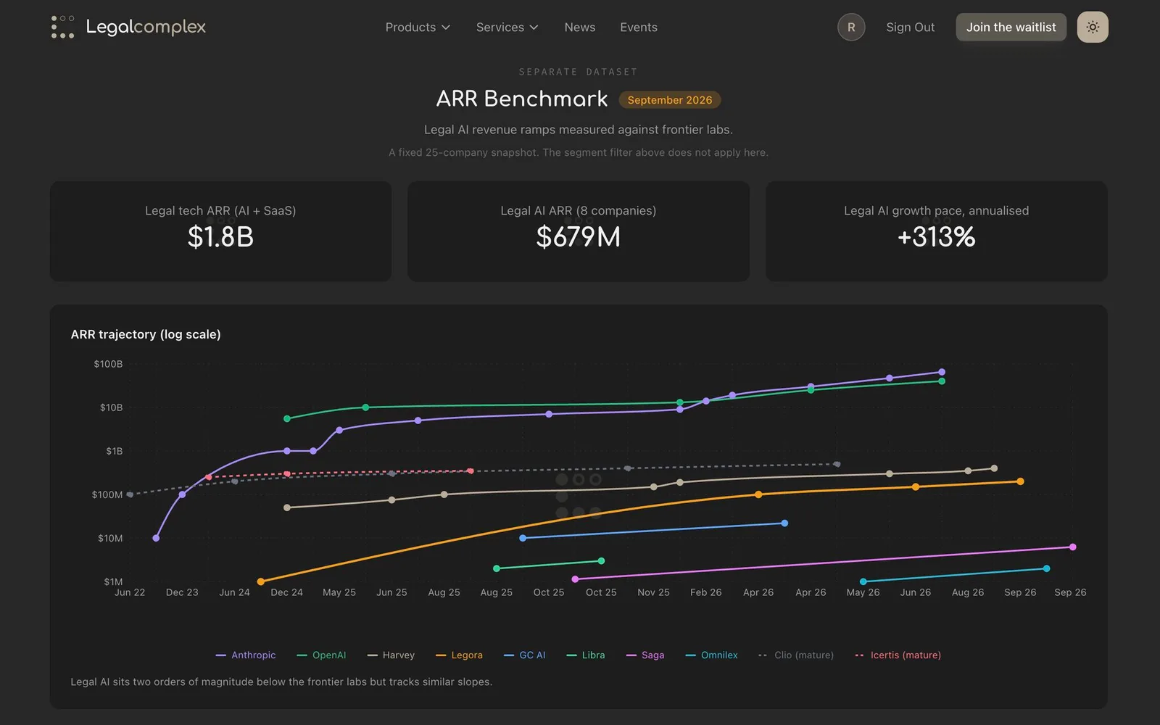Image resolution: width=1160 pixels, height=725 pixels.
Task: Click OpenAI's first green data point at Dec 24
Action: click(x=287, y=418)
